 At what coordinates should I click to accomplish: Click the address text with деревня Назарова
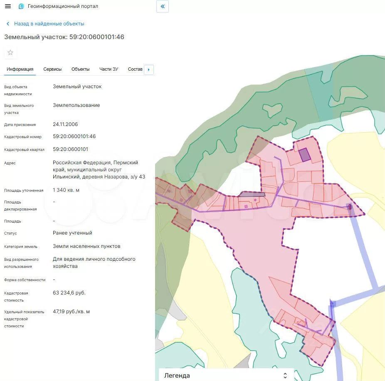point(99,170)
